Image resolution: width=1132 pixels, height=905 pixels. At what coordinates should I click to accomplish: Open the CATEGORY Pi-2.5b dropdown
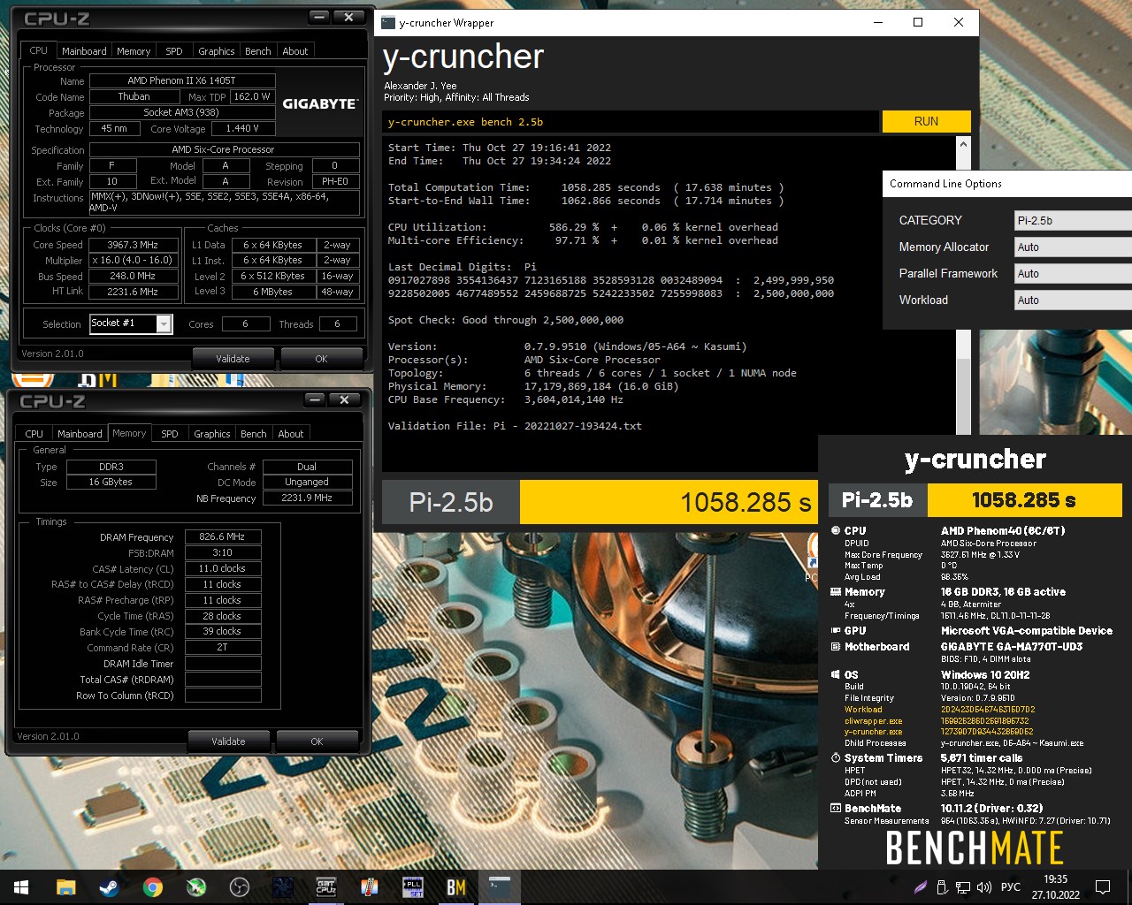[1073, 221]
